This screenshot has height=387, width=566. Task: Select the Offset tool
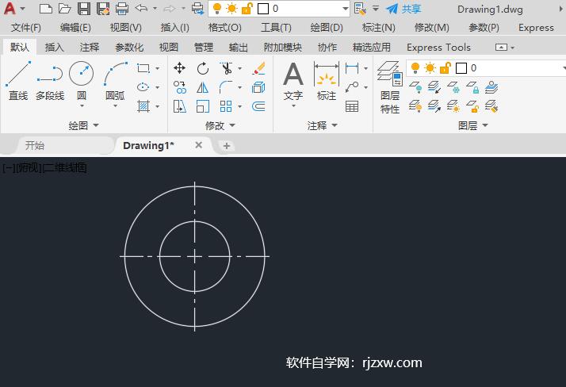point(258,106)
